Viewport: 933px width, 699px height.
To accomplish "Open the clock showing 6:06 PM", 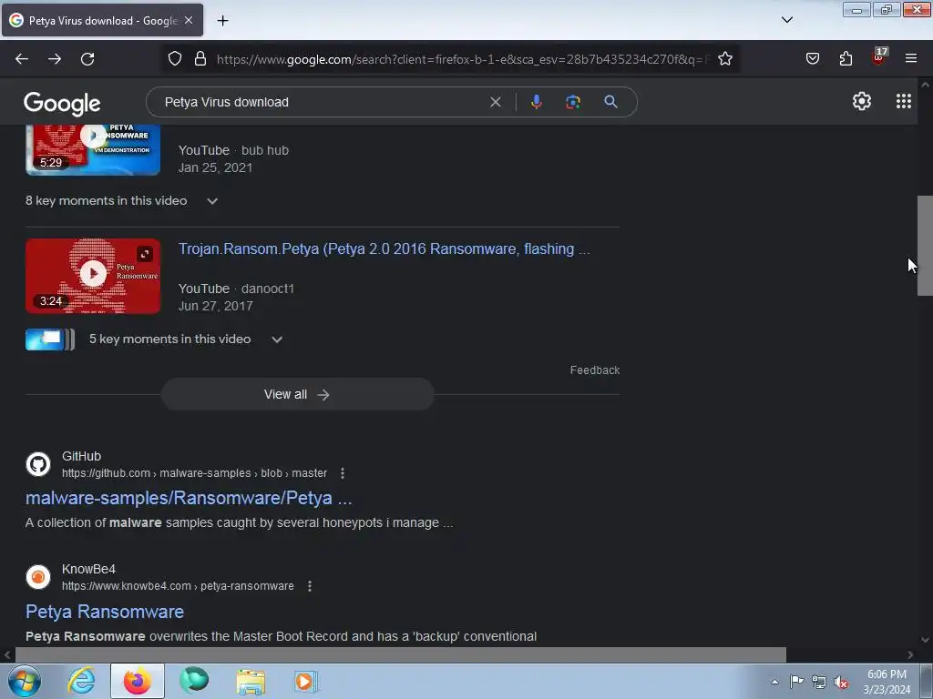I will [x=887, y=682].
